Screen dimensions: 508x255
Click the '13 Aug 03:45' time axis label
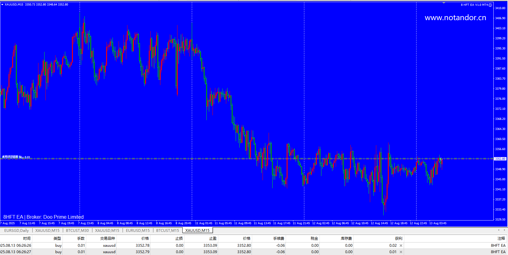[438, 223]
